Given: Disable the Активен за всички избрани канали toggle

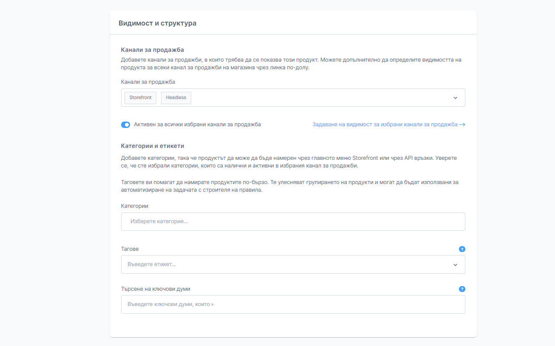Looking at the screenshot, I should pos(125,125).
